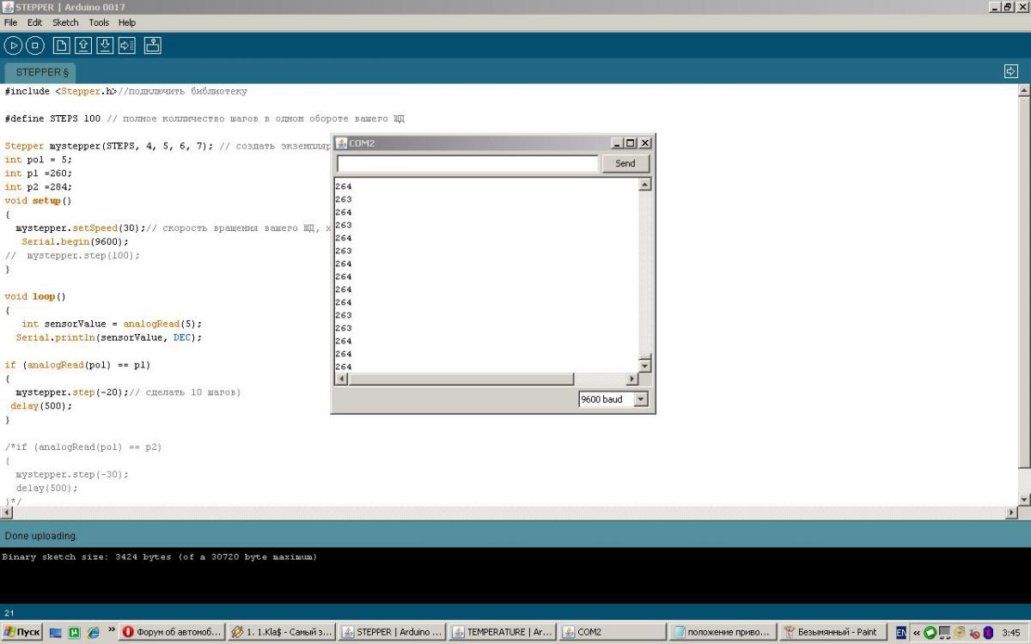The width and height of the screenshot is (1031, 644).
Task: Click the serial monitor text input field
Action: pos(467,163)
